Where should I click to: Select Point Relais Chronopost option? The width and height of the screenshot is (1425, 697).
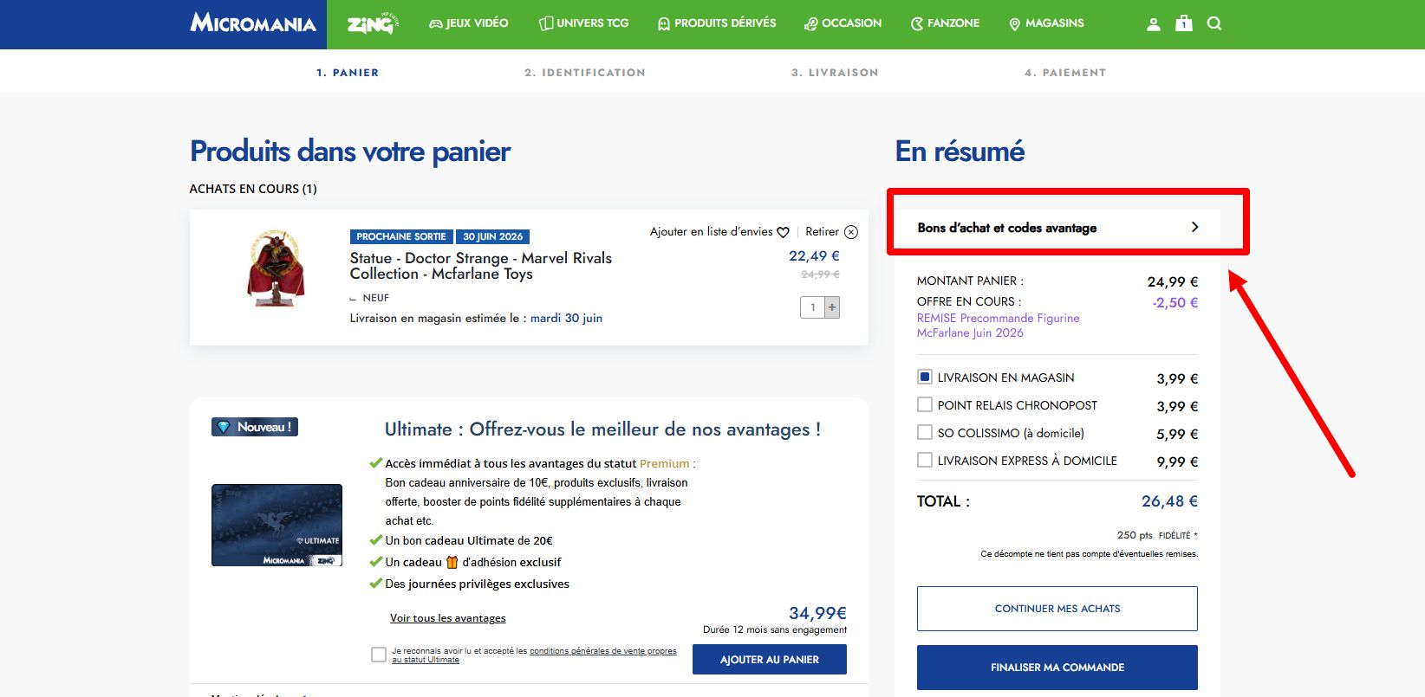pos(925,404)
